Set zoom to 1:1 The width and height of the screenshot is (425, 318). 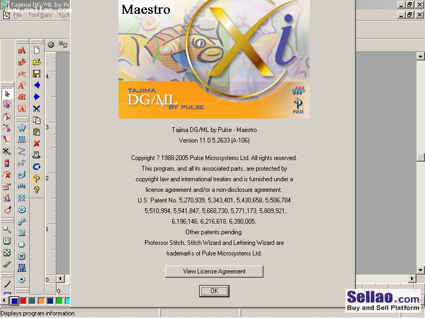[7, 241]
